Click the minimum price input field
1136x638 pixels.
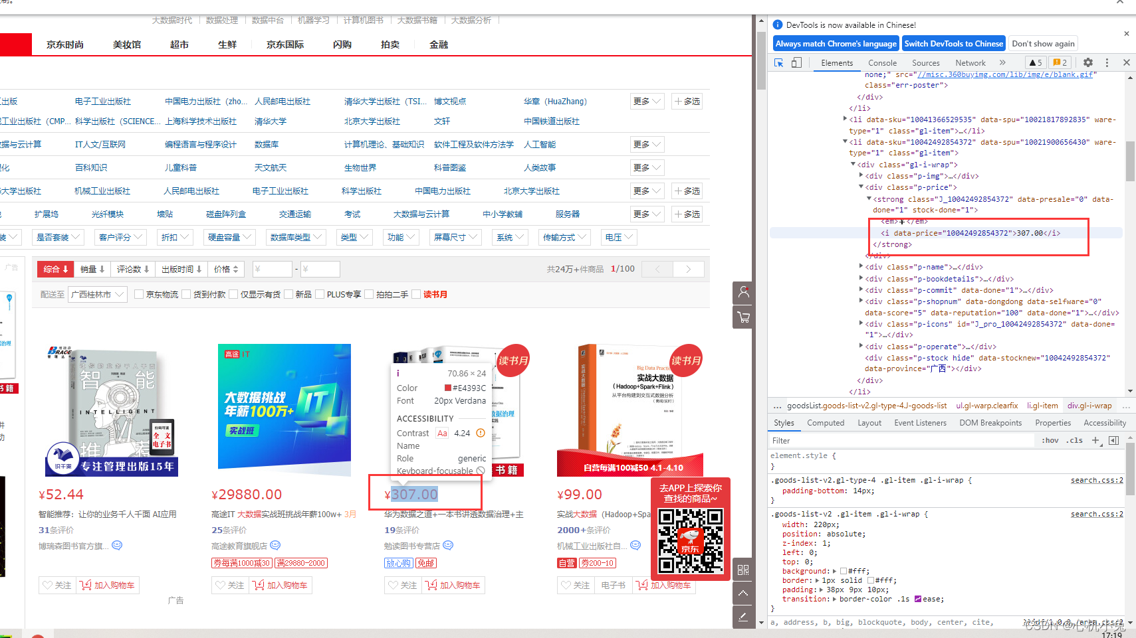pyautogui.click(x=272, y=269)
